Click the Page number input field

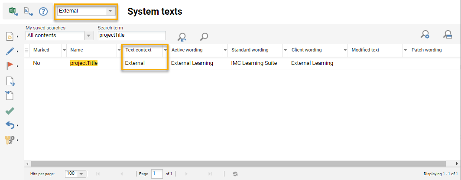click(157, 174)
